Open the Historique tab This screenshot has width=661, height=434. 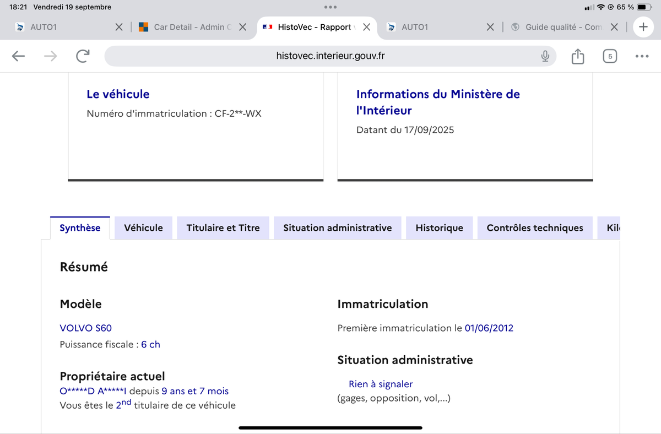(x=439, y=228)
